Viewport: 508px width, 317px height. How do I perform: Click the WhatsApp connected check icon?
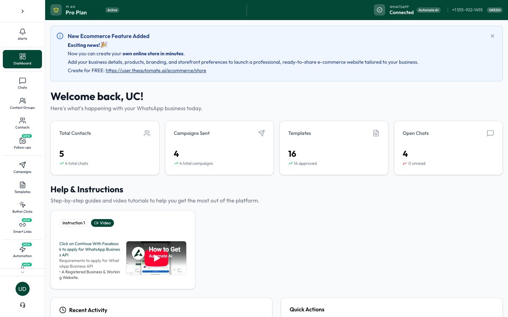click(380, 10)
